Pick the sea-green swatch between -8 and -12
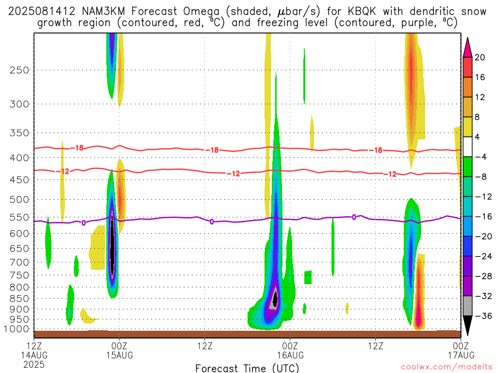The width and height of the screenshot is (497, 373). [467, 186]
